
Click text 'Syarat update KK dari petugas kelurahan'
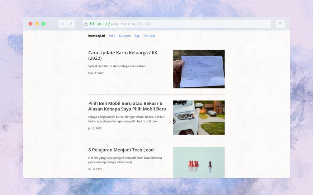pos(117,66)
